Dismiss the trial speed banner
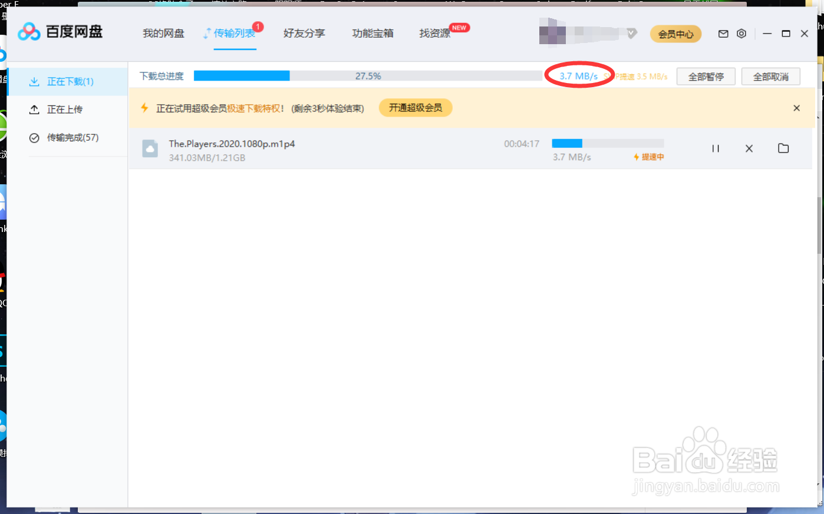This screenshot has height=514, width=824. [796, 108]
